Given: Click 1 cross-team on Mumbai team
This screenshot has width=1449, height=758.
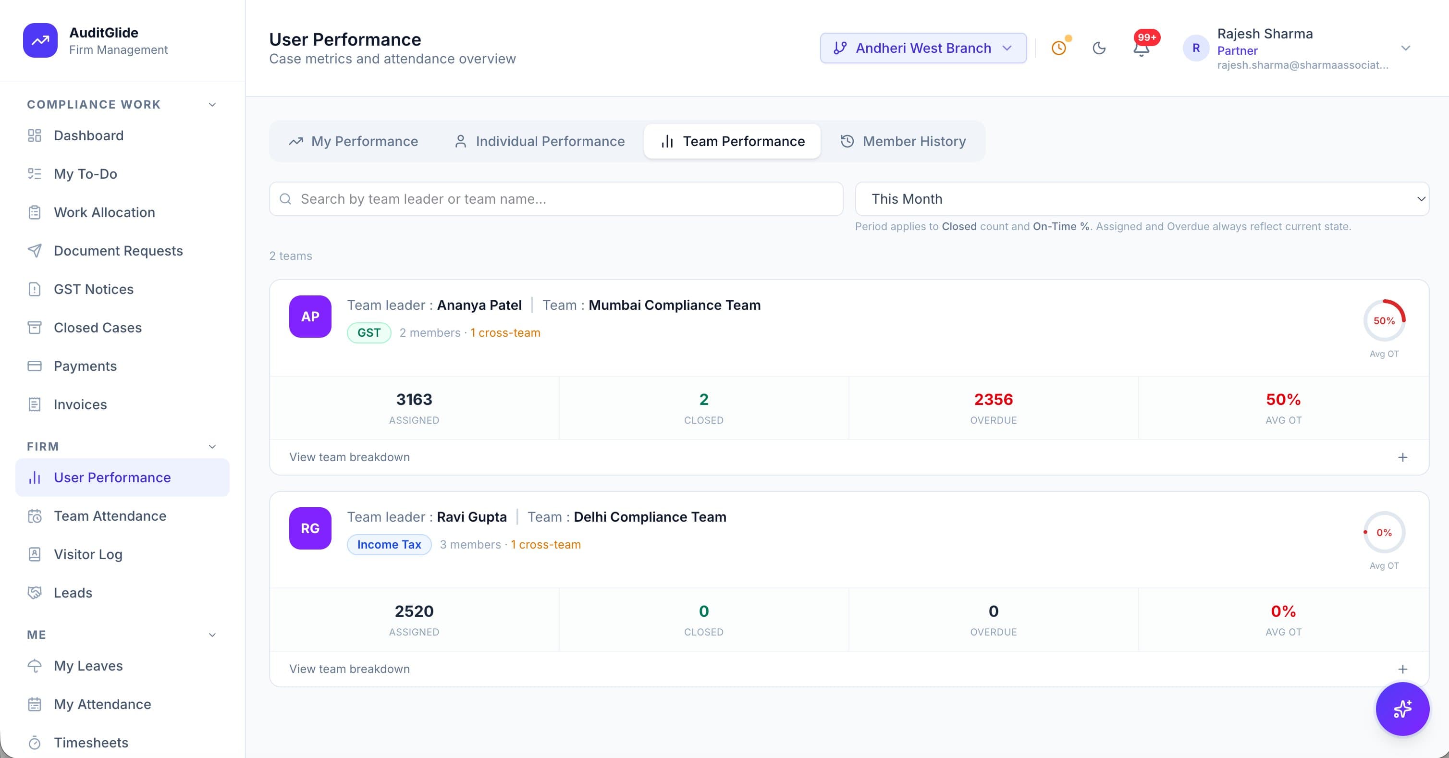Looking at the screenshot, I should coord(505,333).
